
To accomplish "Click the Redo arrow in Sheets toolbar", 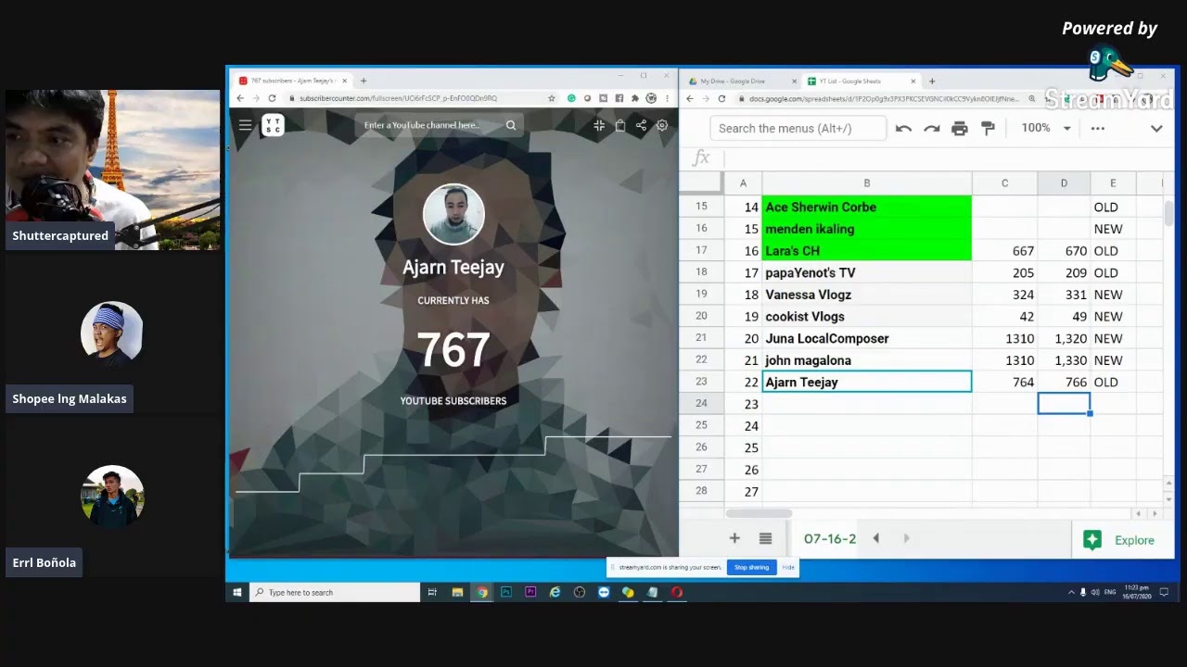I will [931, 129].
